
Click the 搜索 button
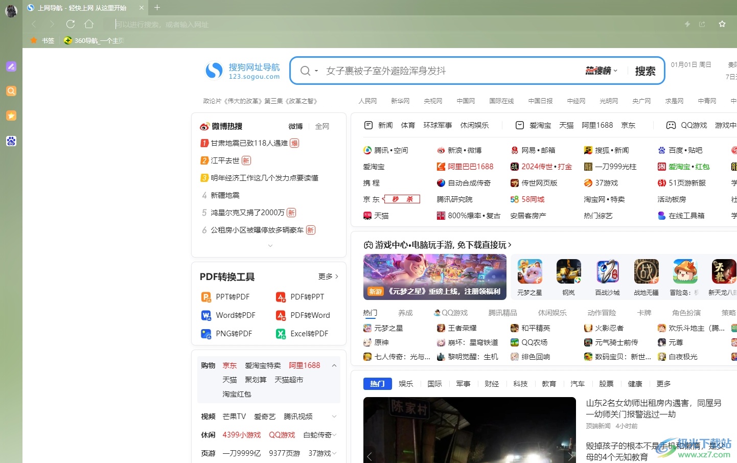pyautogui.click(x=645, y=71)
